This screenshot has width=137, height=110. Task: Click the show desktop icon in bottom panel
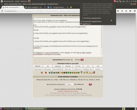(x=1, y=109)
